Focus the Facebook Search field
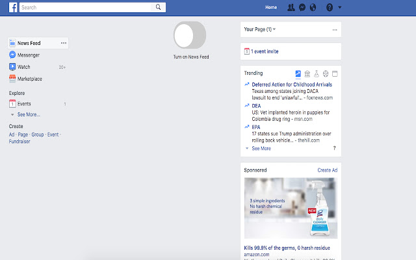The image size is (416, 260). [85, 7]
